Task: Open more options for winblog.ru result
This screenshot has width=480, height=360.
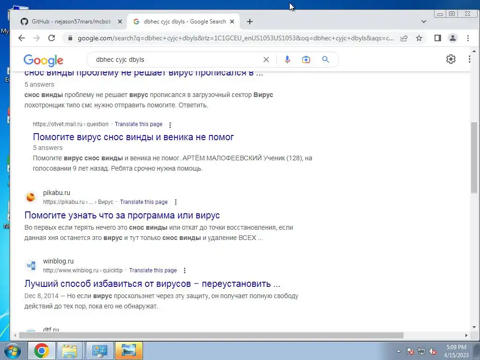Action: click(x=185, y=270)
